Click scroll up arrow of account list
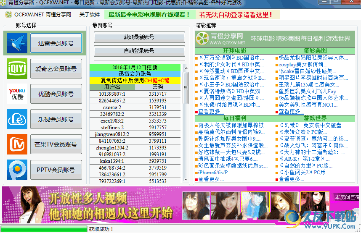The width and height of the screenshot is (361, 233). (x=186, y=68)
